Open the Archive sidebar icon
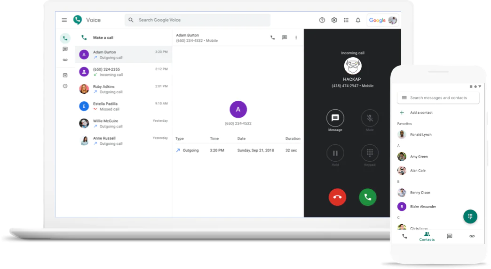 tap(65, 75)
